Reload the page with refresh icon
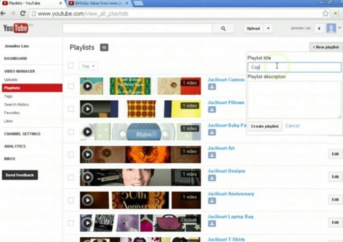The height and width of the screenshot is (242, 343). tap(23, 13)
